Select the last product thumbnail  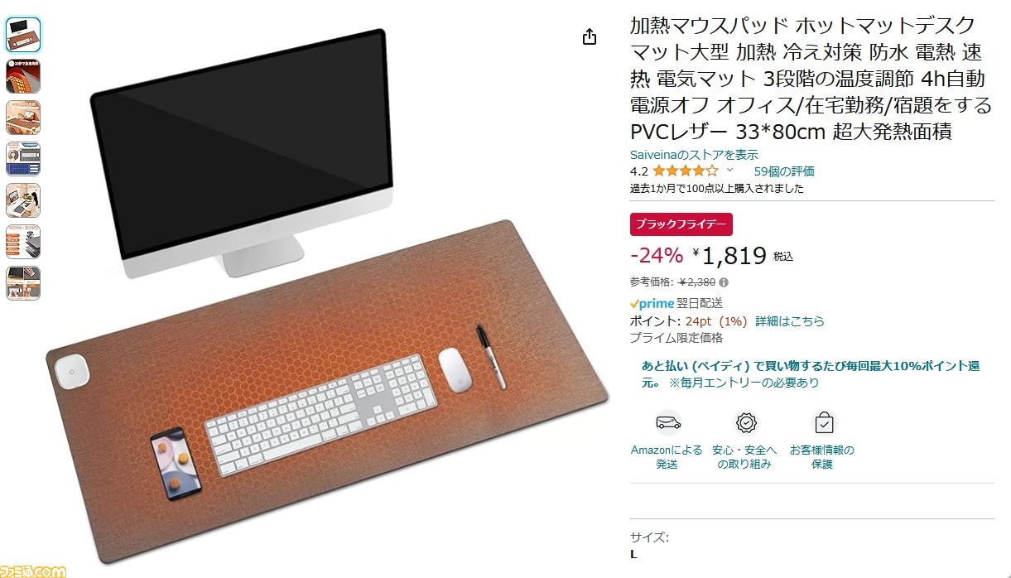point(23,282)
